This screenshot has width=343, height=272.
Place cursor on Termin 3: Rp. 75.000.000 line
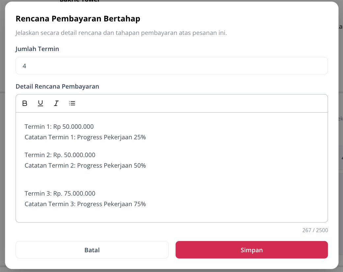point(60,193)
